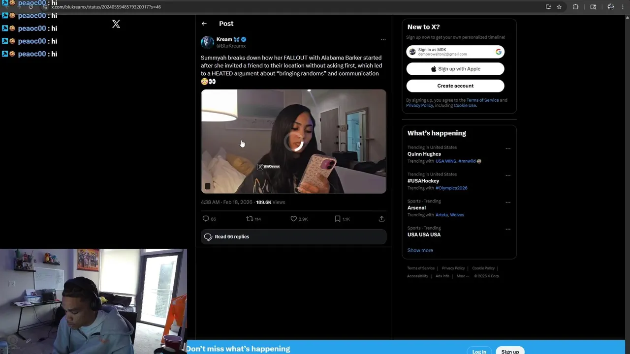The height and width of the screenshot is (354, 630).
Task: Click Sign up in the bottom banner
Action: click(x=510, y=351)
